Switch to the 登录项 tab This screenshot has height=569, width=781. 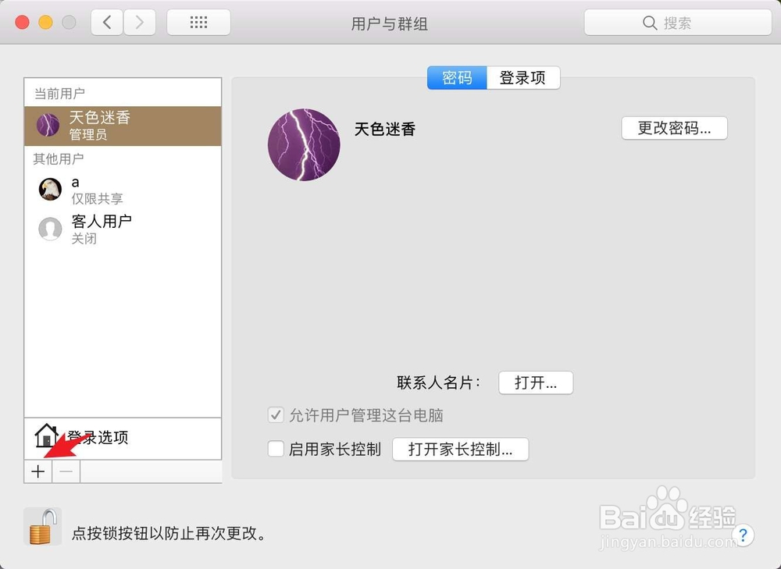tap(522, 78)
